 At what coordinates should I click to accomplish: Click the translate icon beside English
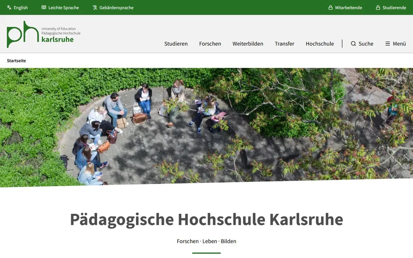[9, 8]
